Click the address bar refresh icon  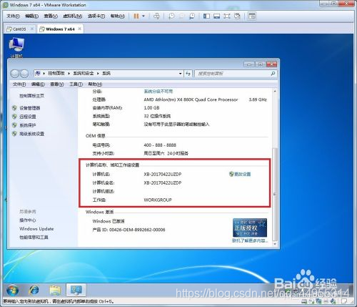[x=188, y=74]
